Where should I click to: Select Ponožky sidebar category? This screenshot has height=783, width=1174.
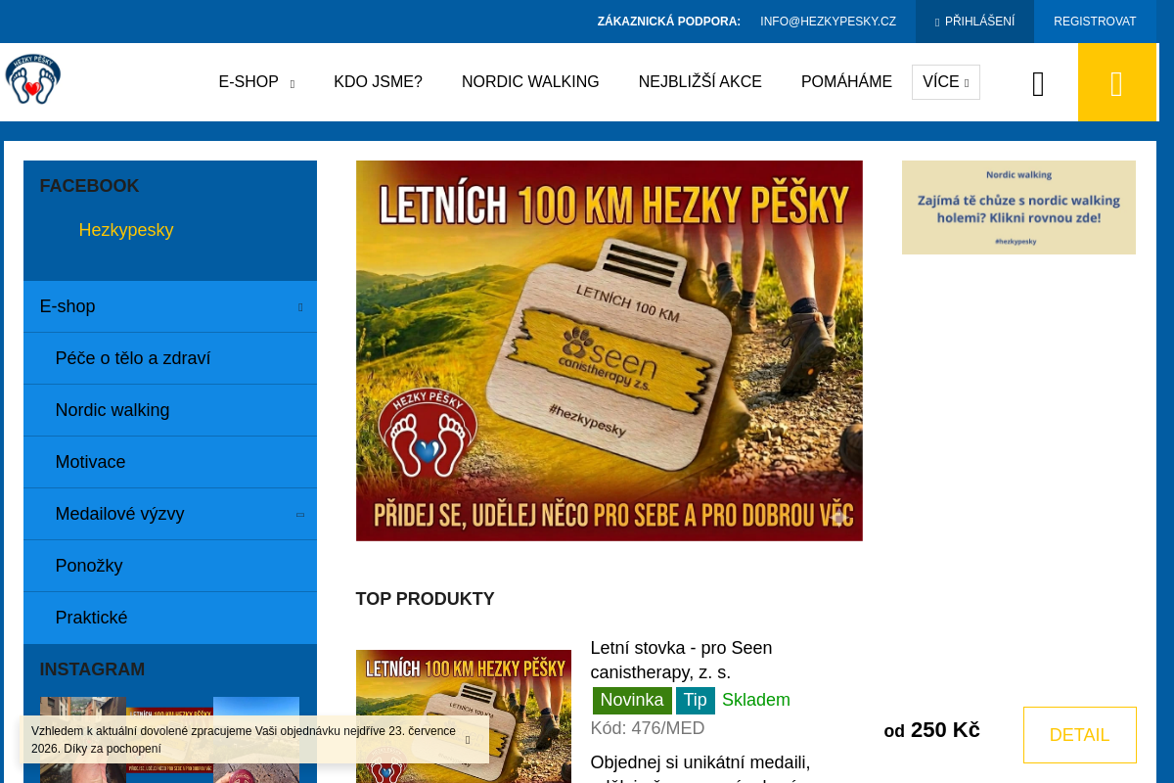170,566
